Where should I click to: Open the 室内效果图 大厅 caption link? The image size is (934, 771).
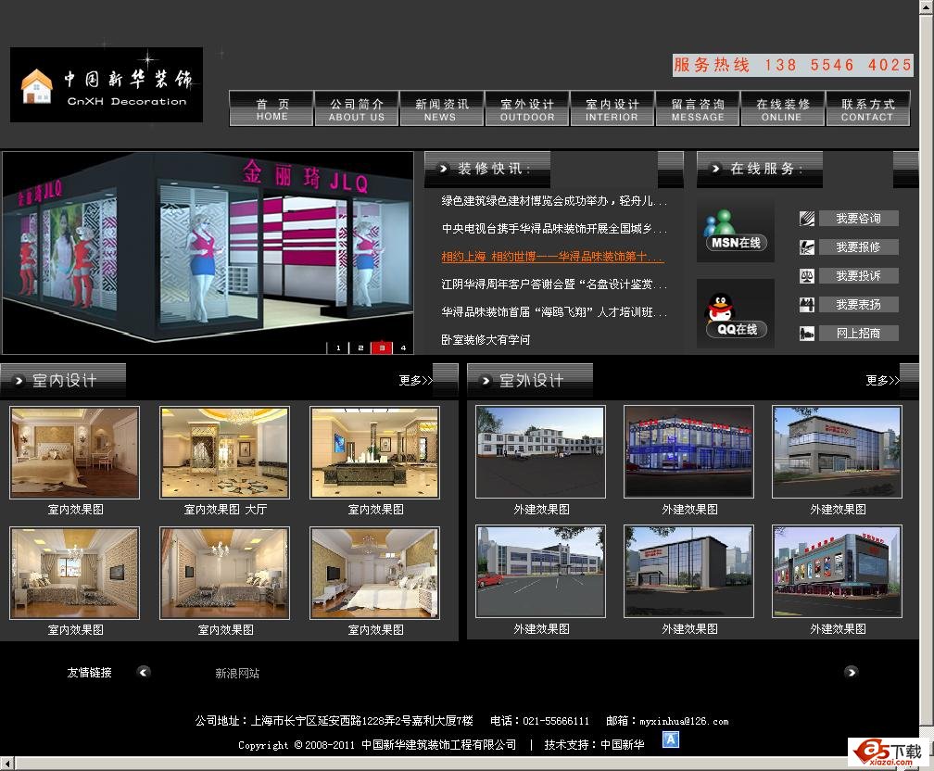225,510
